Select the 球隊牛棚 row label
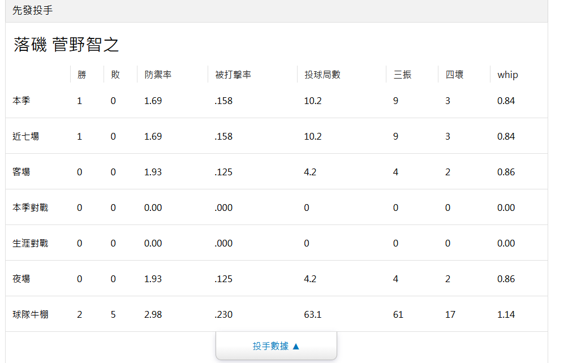This screenshot has height=363, width=568. coord(31,314)
